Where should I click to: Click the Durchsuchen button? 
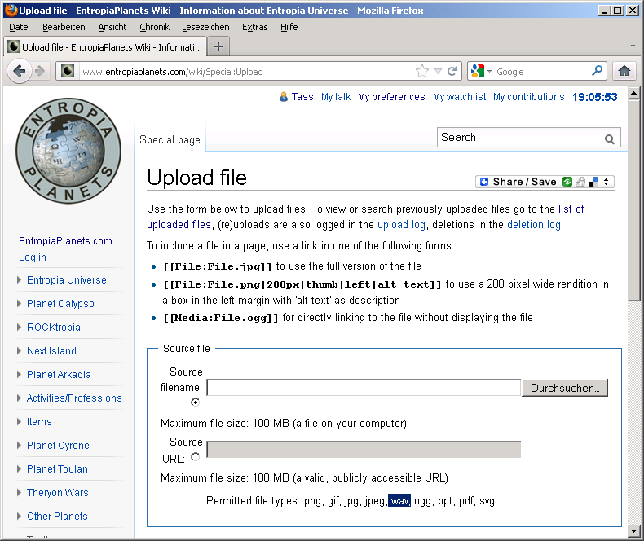pyautogui.click(x=564, y=389)
